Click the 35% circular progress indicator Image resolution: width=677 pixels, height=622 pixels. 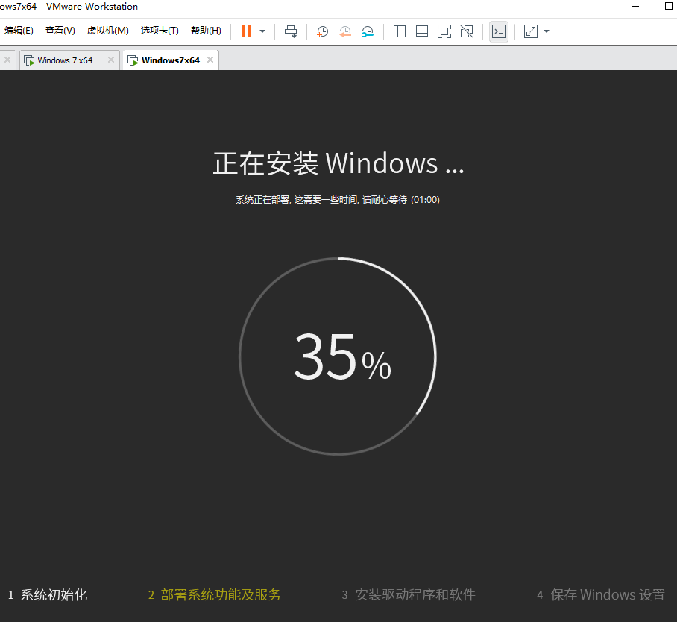coord(338,356)
